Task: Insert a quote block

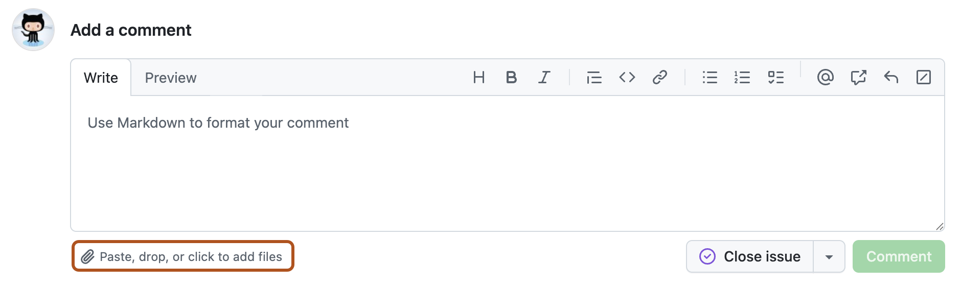Action: (594, 78)
